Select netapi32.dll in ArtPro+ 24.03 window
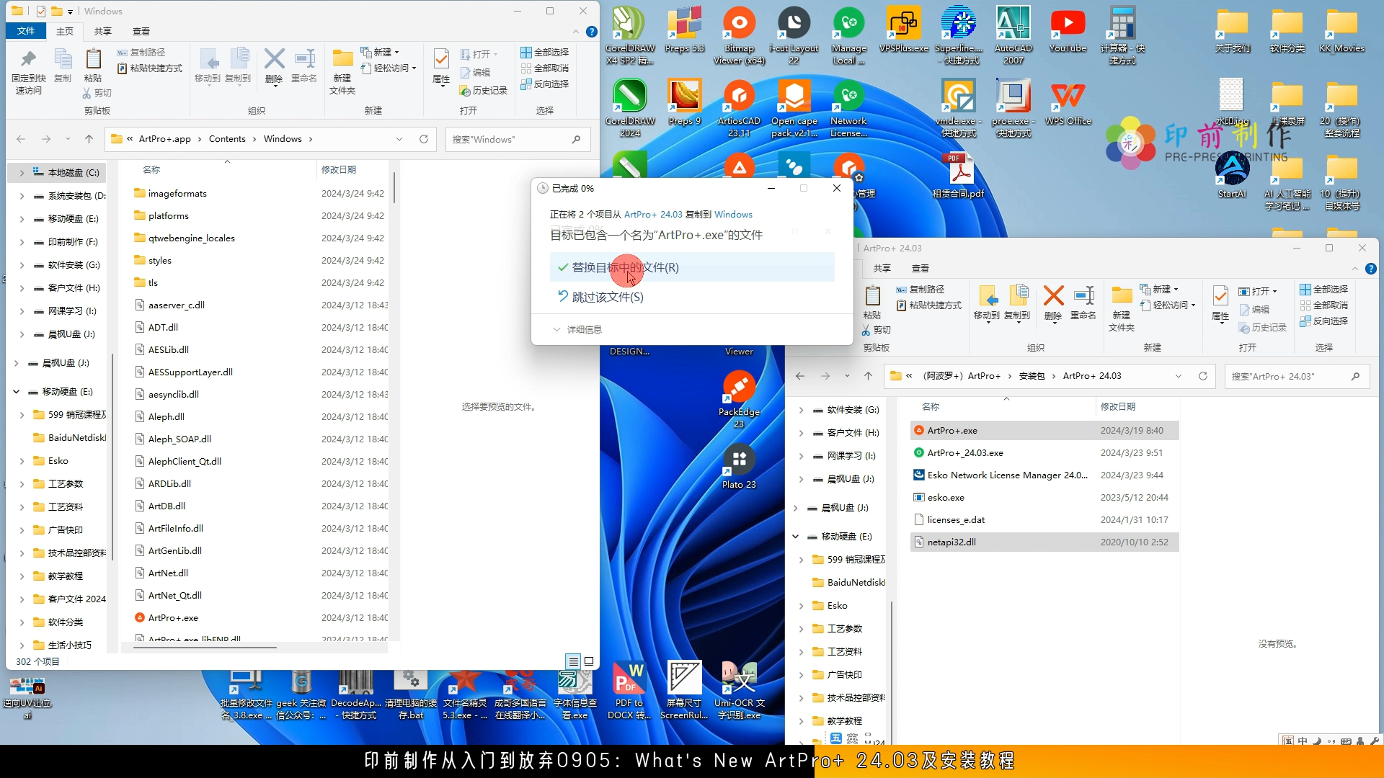 pos(1044,542)
